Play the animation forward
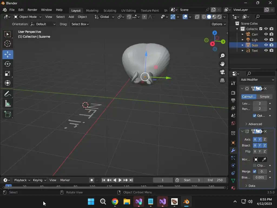277x208 pixels. click(x=120, y=180)
